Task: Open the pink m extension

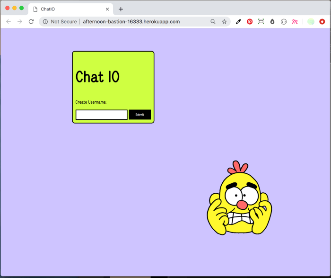Action: pyautogui.click(x=295, y=22)
